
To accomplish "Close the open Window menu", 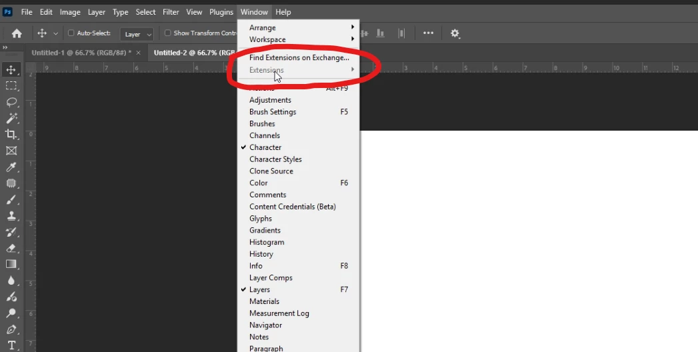I will pos(254,12).
